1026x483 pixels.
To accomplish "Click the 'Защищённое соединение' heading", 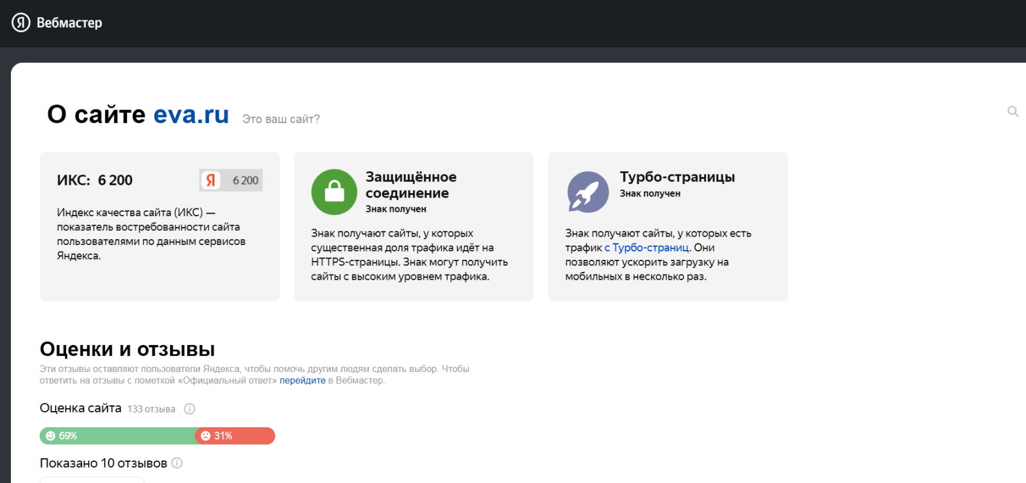I will [411, 185].
